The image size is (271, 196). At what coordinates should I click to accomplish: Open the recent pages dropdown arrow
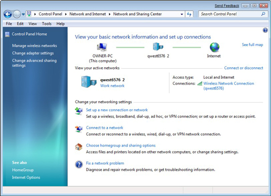point(23,14)
